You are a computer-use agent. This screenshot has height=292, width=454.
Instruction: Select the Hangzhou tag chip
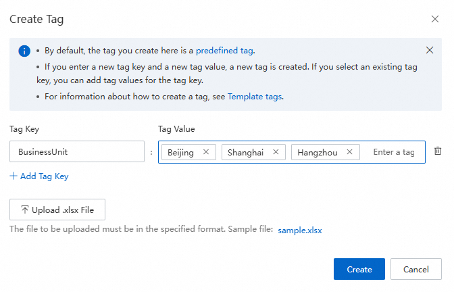pyautogui.click(x=318, y=152)
